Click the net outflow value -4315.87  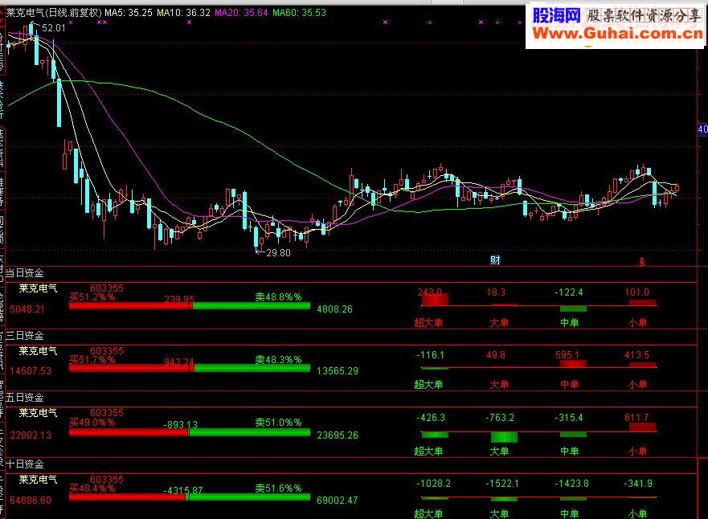coord(183,491)
